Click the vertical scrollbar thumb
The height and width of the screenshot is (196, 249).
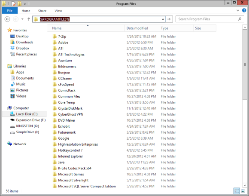click(245, 65)
